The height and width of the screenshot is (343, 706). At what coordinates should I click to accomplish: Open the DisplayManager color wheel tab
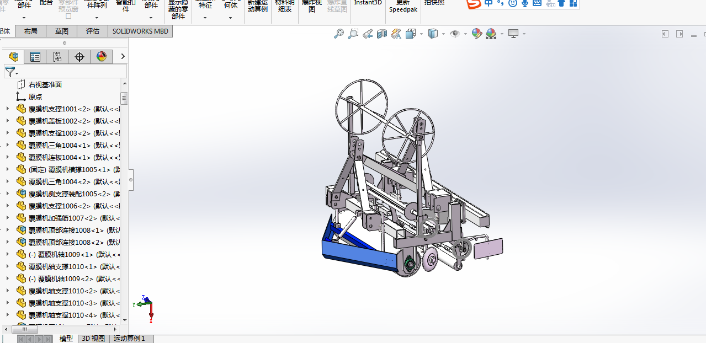pyautogui.click(x=102, y=57)
